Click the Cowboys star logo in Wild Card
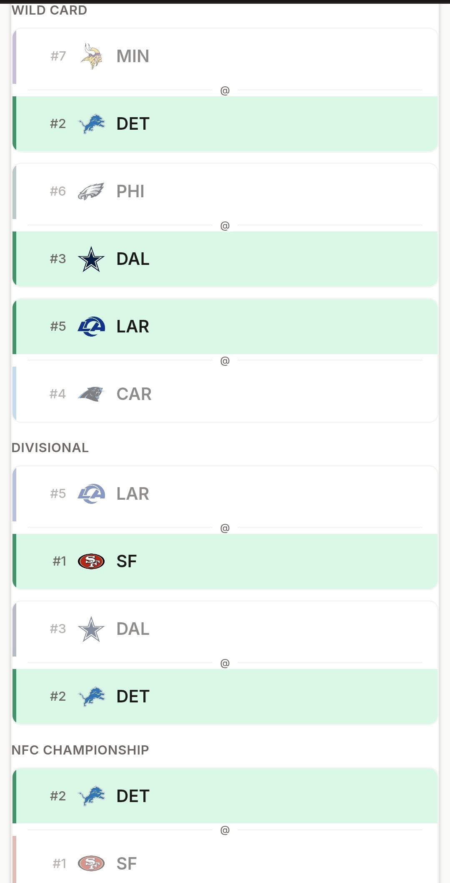This screenshot has height=883, width=450. [x=91, y=259]
